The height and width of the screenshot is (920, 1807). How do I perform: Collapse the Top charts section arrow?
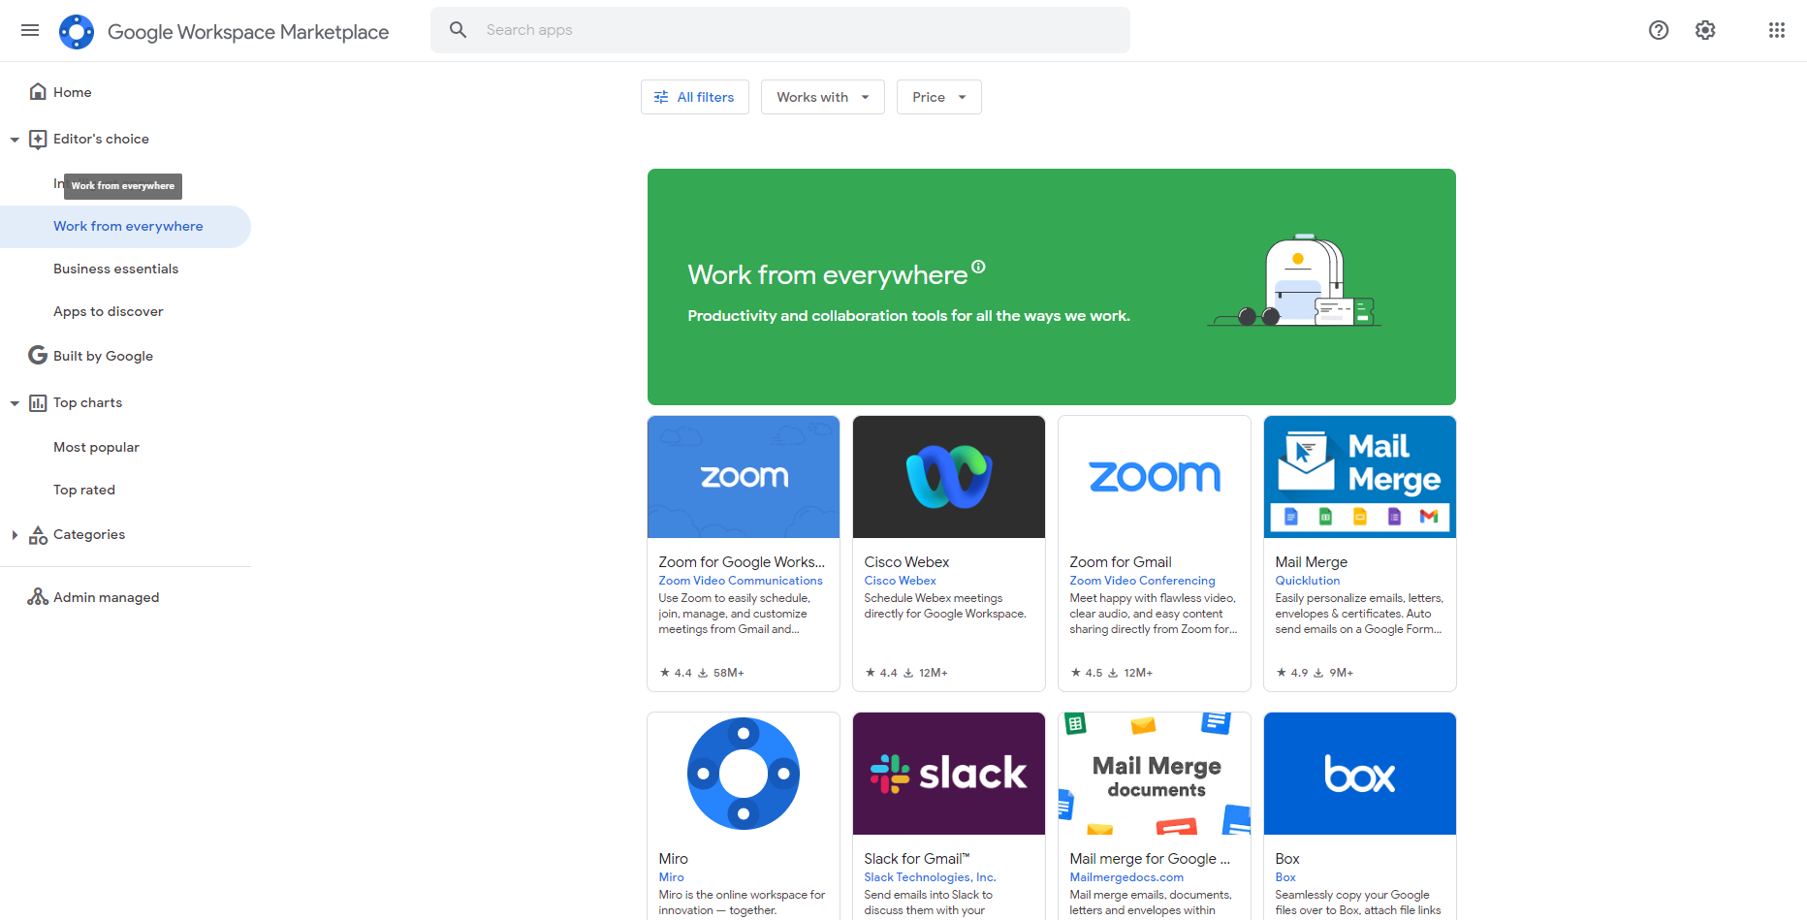tap(15, 403)
